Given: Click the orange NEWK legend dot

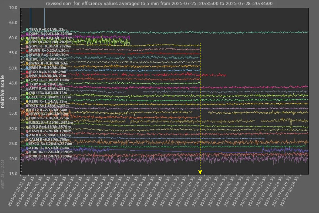Looking at the screenshot, I should [x=27, y=114].
